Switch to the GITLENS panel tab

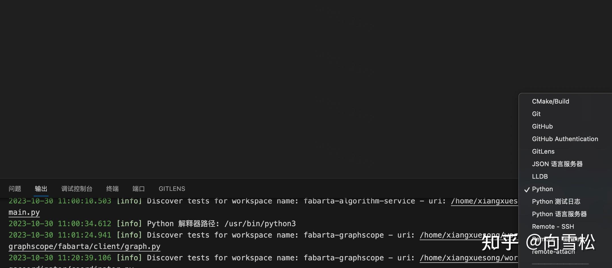click(172, 189)
